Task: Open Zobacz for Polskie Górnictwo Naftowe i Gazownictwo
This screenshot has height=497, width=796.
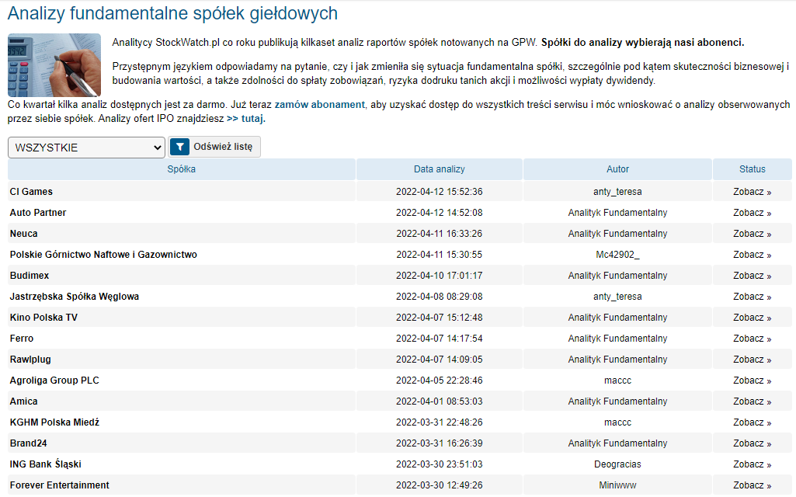Action: [752, 255]
